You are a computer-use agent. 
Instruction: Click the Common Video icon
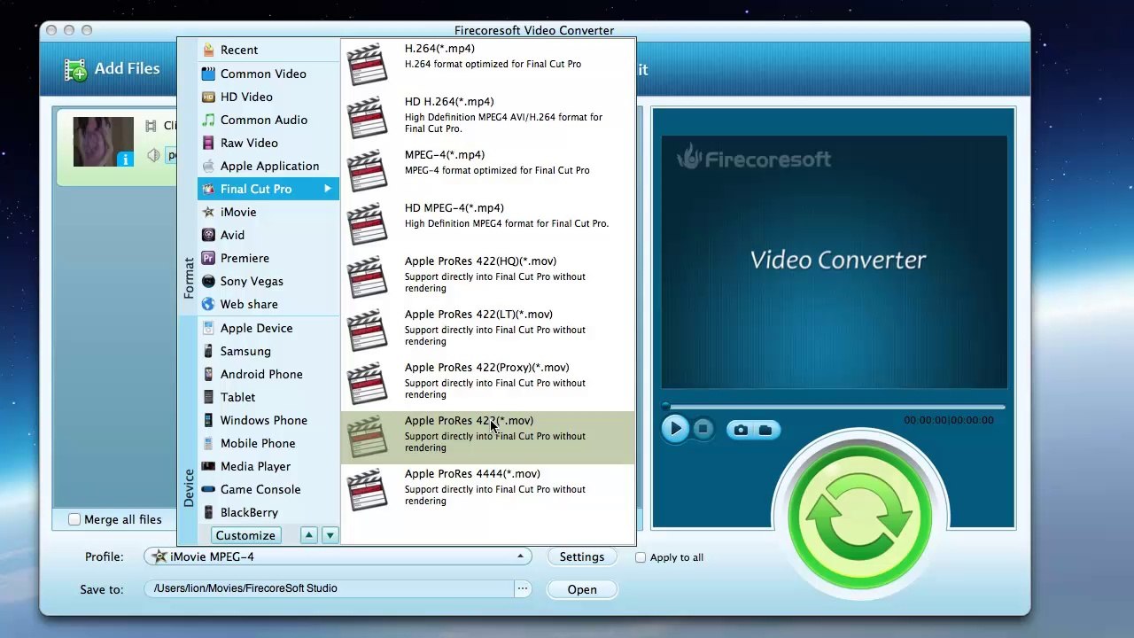point(208,74)
